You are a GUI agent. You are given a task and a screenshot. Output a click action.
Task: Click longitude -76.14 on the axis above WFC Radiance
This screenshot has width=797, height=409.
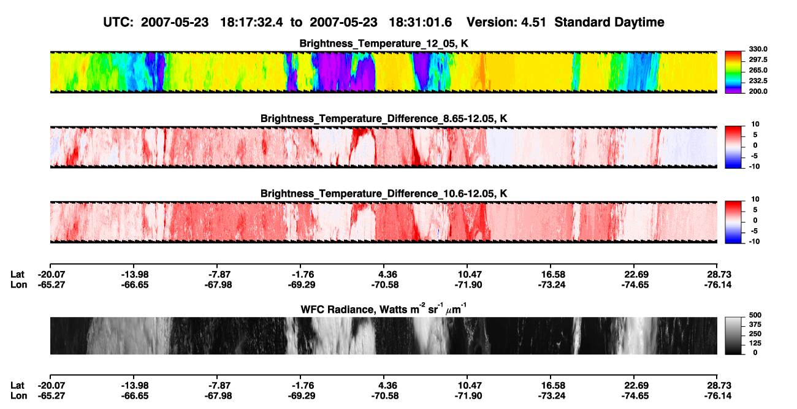[717, 285]
